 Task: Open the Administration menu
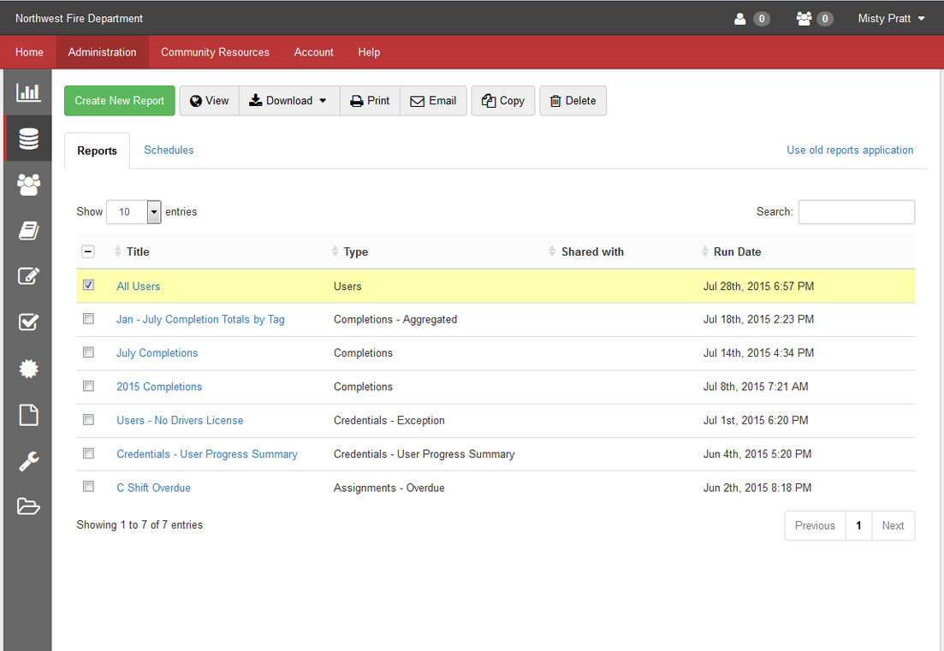coord(103,52)
